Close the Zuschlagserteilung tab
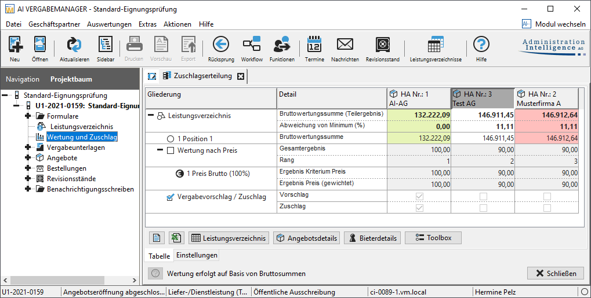Viewport: 591px width, 298px height. coord(241,76)
